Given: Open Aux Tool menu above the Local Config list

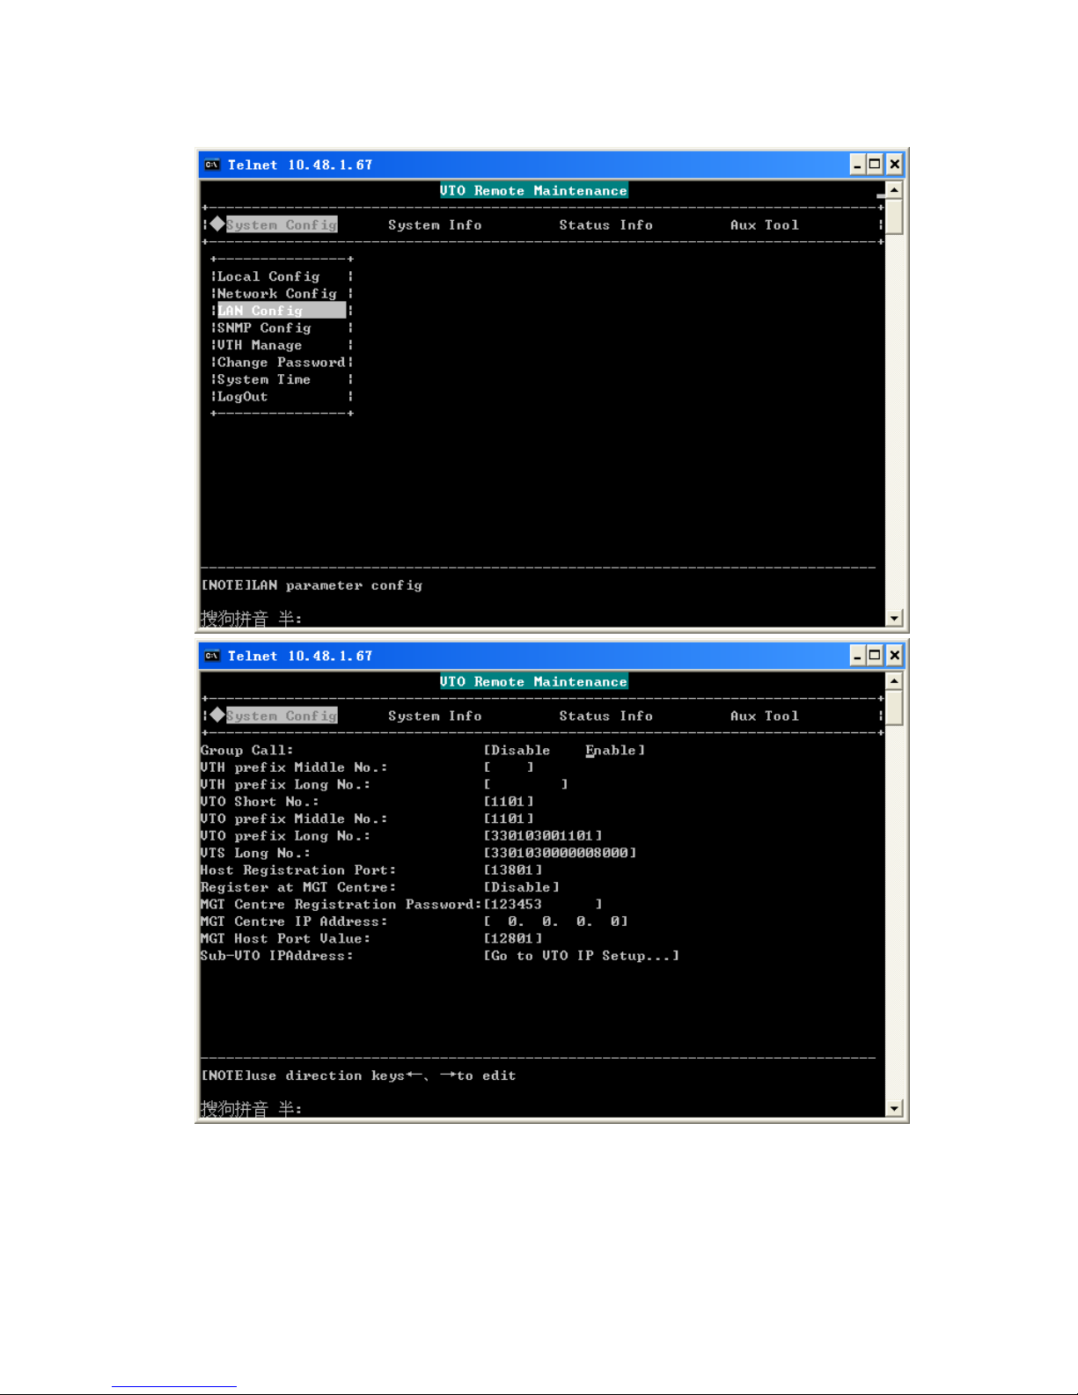Looking at the screenshot, I should (764, 225).
